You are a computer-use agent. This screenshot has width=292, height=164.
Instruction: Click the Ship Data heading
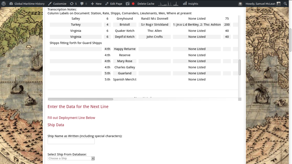coord(56,125)
